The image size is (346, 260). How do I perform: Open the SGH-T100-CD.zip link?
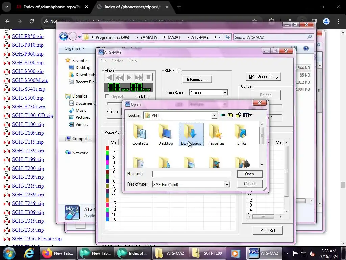32,115
